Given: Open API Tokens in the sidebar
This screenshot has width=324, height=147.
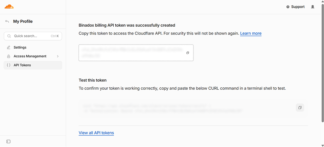Looking at the screenshot, I should tap(33, 65).
